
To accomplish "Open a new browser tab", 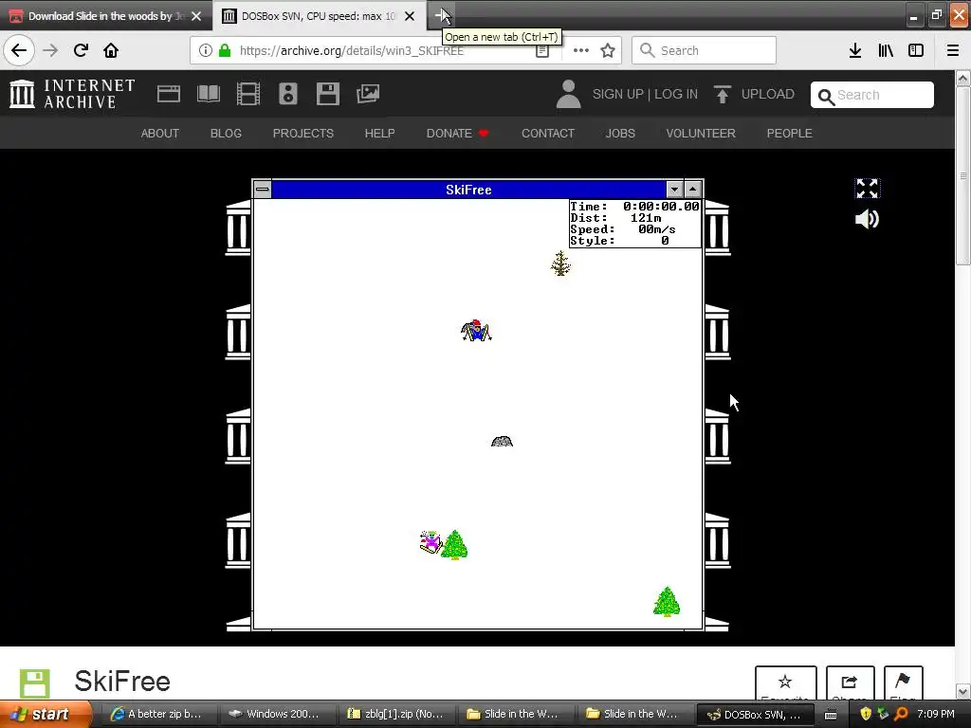I will click(x=442, y=15).
